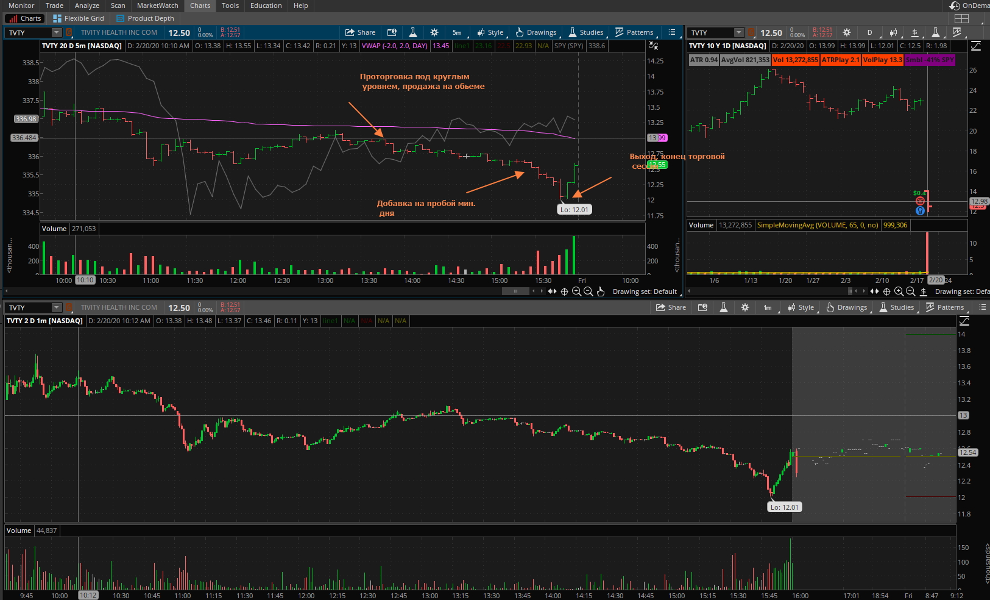Open Patterns menu in the 1m chart
This screenshot has width=990, height=600.
945,308
